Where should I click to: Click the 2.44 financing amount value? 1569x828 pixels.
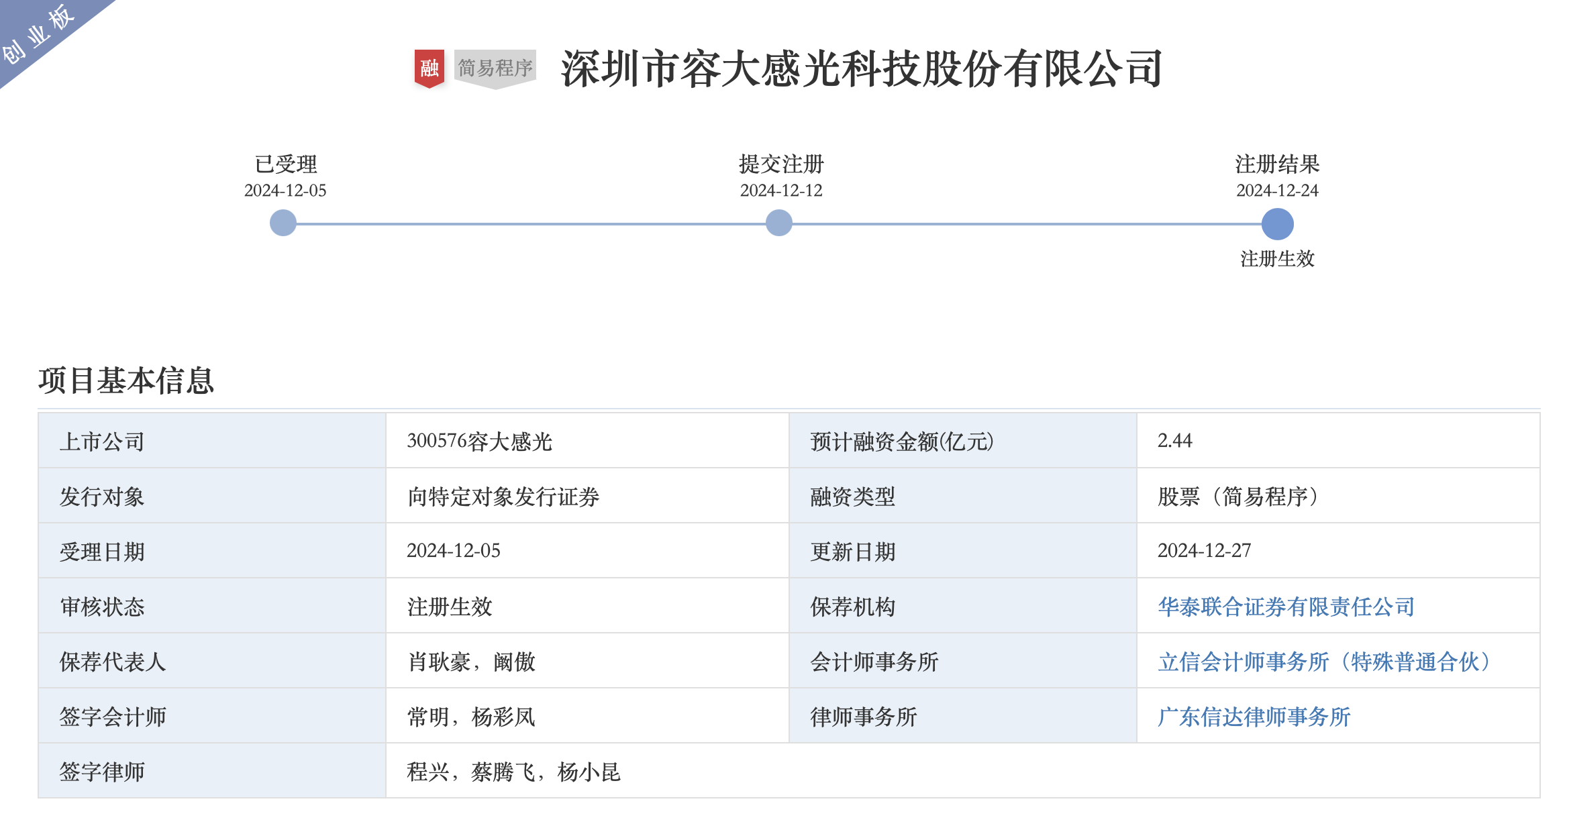[1175, 441]
